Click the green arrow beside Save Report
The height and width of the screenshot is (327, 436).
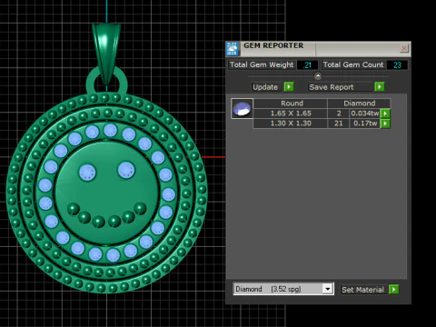click(x=380, y=87)
